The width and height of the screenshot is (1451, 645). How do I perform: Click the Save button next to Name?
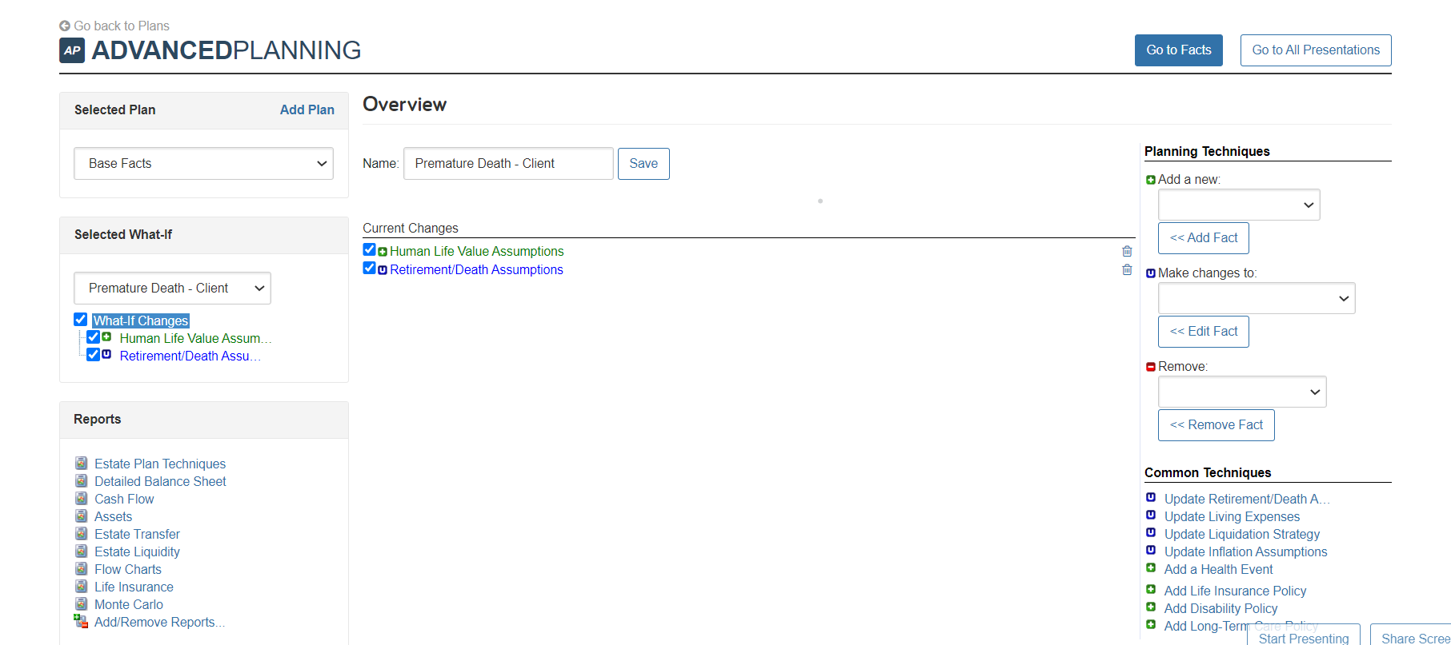tap(643, 164)
